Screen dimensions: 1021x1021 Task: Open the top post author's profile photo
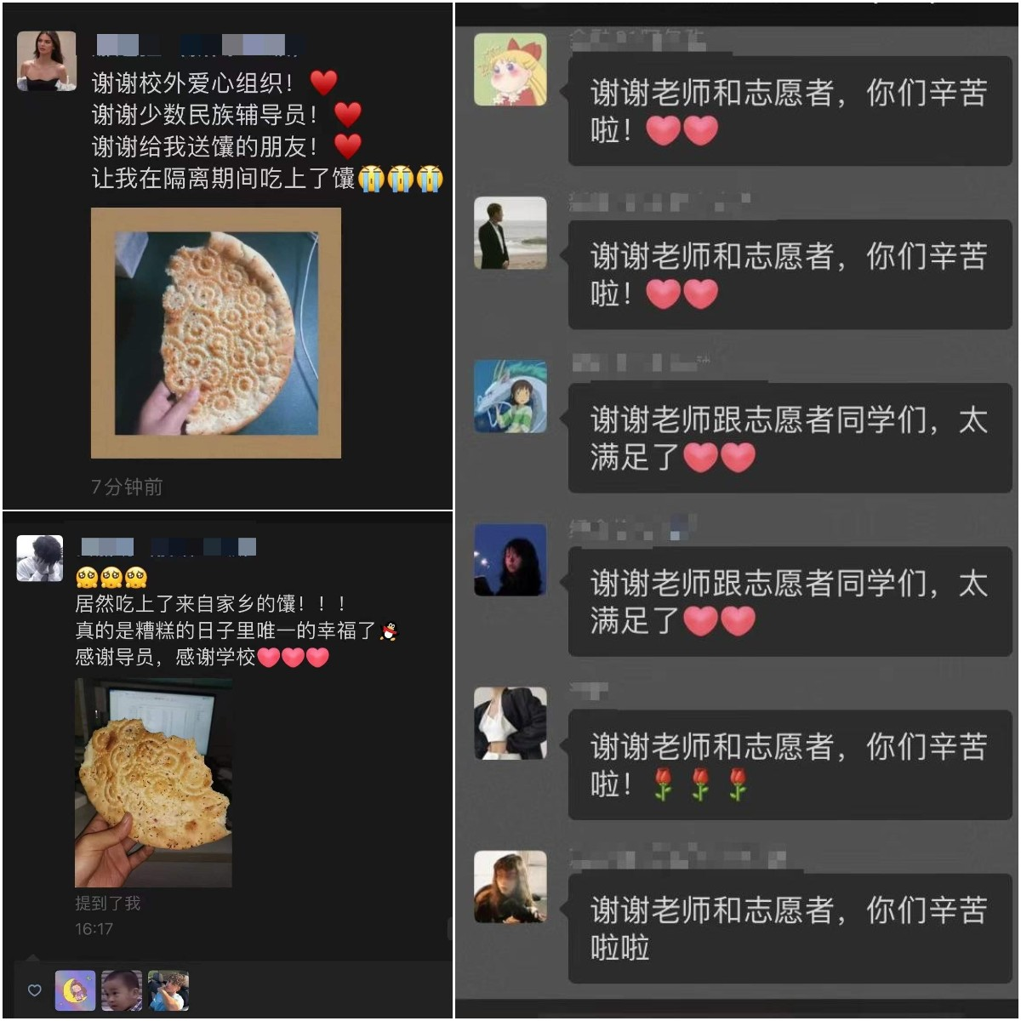click(x=47, y=61)
